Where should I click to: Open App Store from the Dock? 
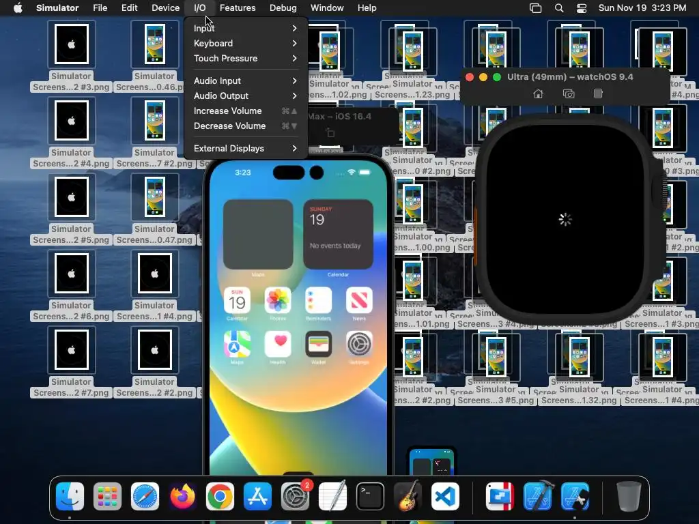point(257,497)
